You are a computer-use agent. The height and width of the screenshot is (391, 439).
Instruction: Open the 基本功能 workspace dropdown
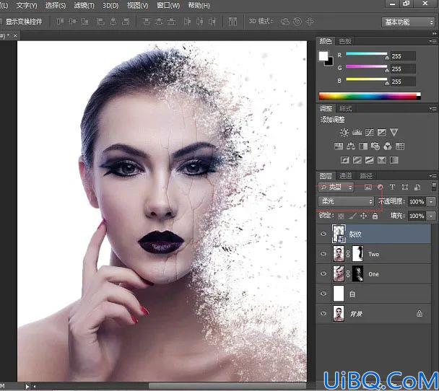click(x=408, y=22)
